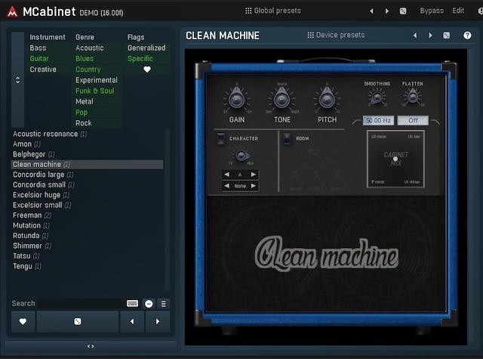Viewport: 483px width, 359px height.
Task: Open the list menu icon beside Search
Action: 163,303
